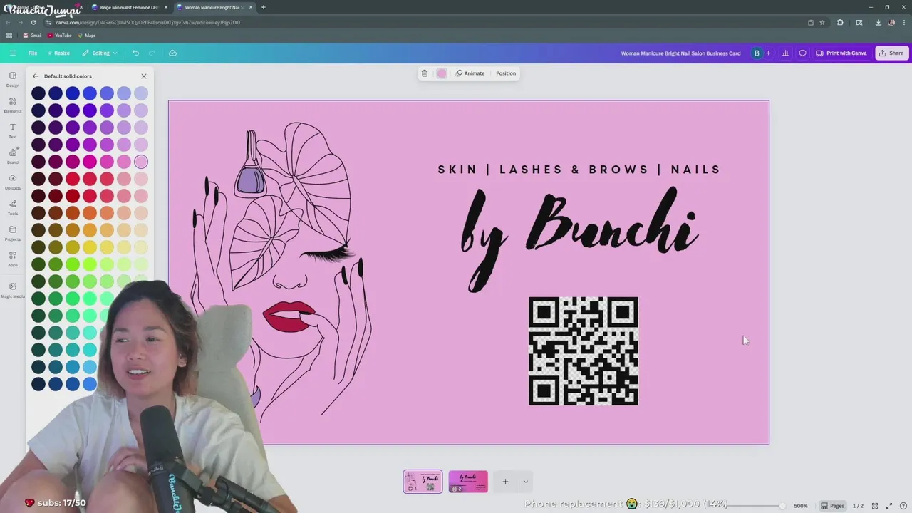912x513 pixels.
Task: Expand the add page options chevron
Action: [x=525, y=482]
